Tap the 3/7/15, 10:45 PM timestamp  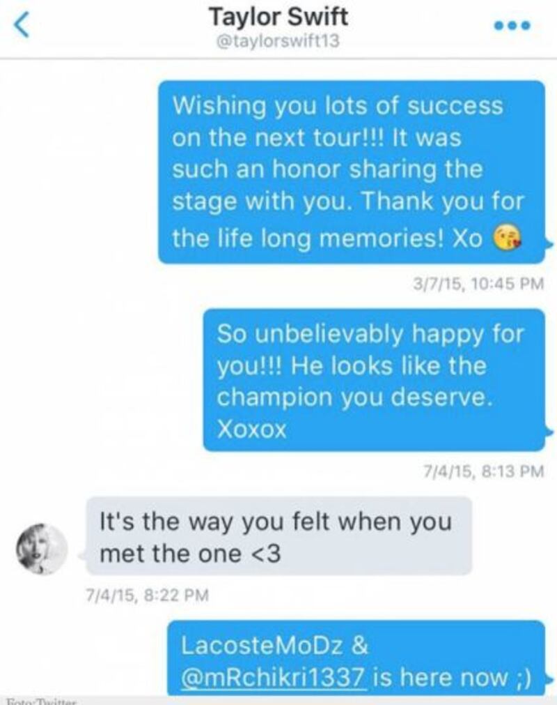[x=478, y=284]
